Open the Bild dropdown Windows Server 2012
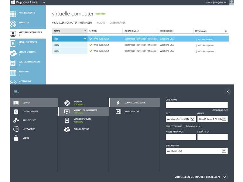243x182 pixels. [180, 119]
